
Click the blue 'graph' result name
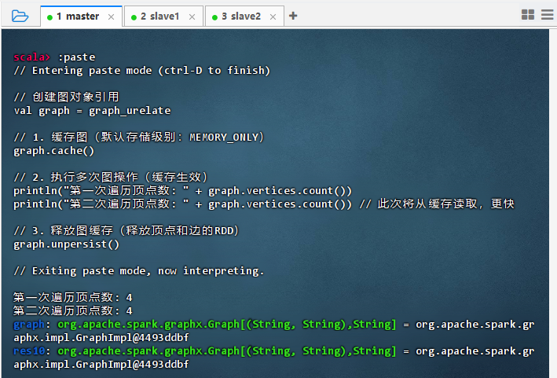(29, 325)
